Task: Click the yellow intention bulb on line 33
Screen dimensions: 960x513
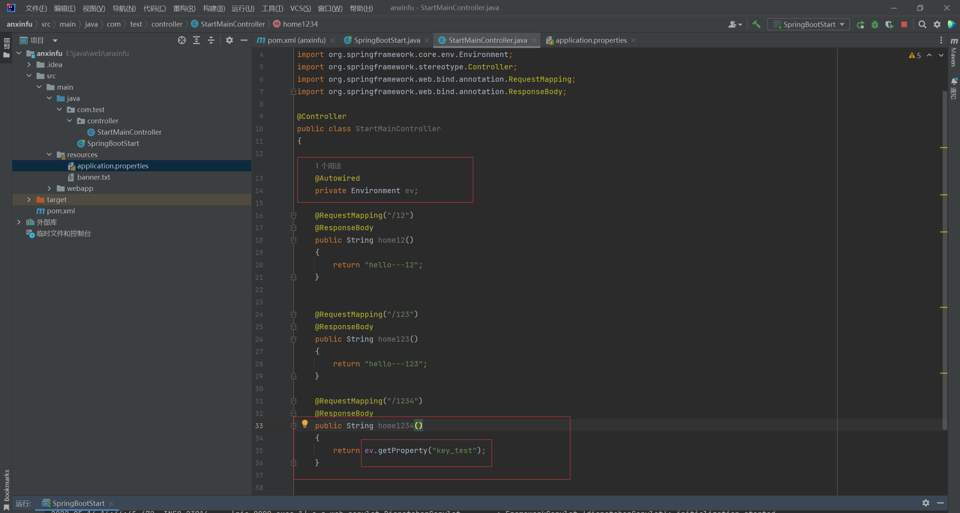Action: point(305,424)
